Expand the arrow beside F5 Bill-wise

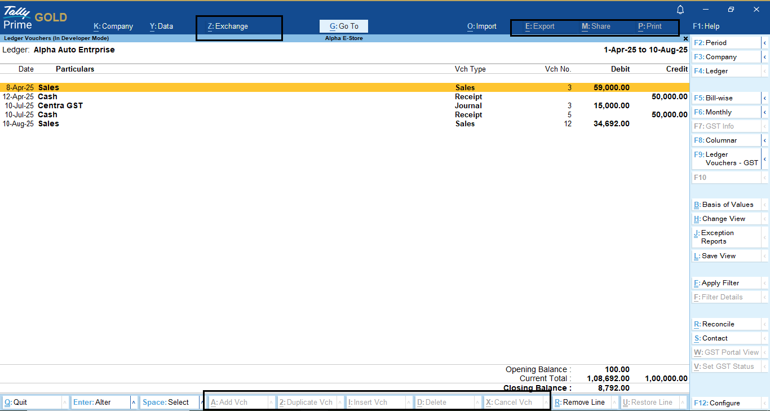[x=765, y=98]
